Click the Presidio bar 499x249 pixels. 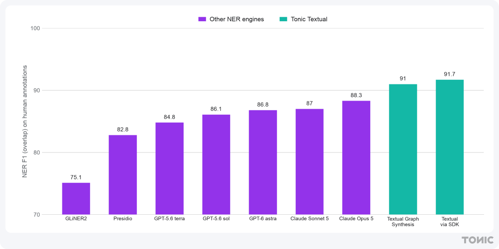[x=123, y=175]
